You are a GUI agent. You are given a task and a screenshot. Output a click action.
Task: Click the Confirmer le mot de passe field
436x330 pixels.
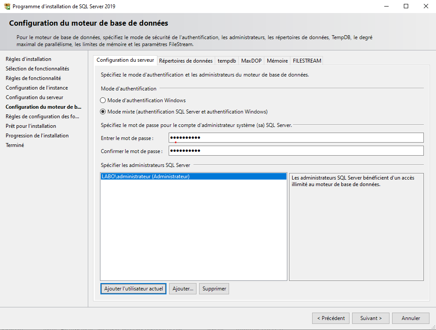click(x=296, y=151)
